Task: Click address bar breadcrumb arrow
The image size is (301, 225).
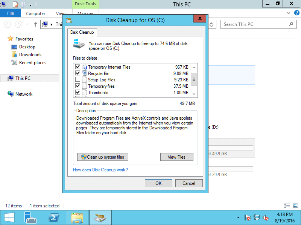Action: click(52, 24)
